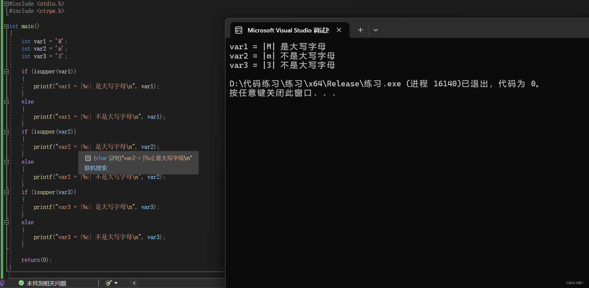
Task: Click the tooltip text (char [29])"var2 = |%c| 是大写字母\n"
Action: [x=143, y=158]
